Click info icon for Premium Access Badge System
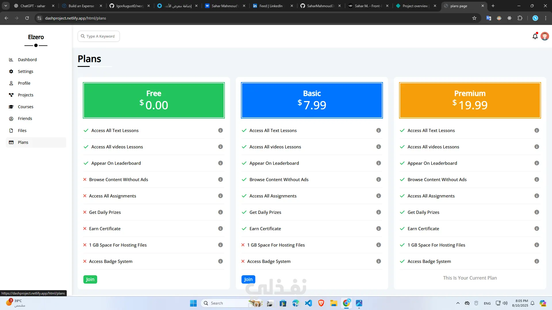The image size is (552, 310). (536, 261)
